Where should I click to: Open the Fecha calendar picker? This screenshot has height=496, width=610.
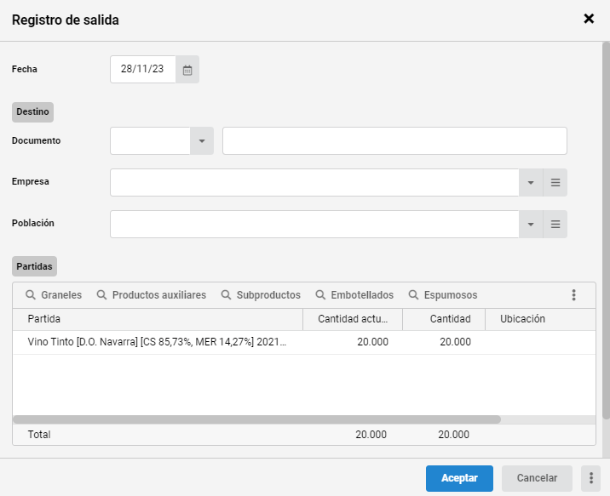point(187,70)
